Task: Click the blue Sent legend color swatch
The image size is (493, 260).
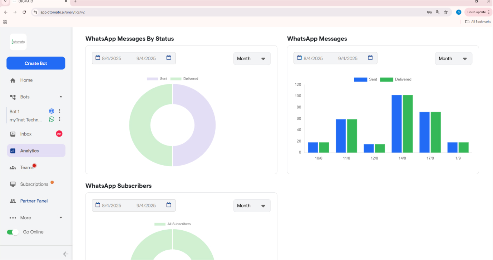Action: [360, 79]
